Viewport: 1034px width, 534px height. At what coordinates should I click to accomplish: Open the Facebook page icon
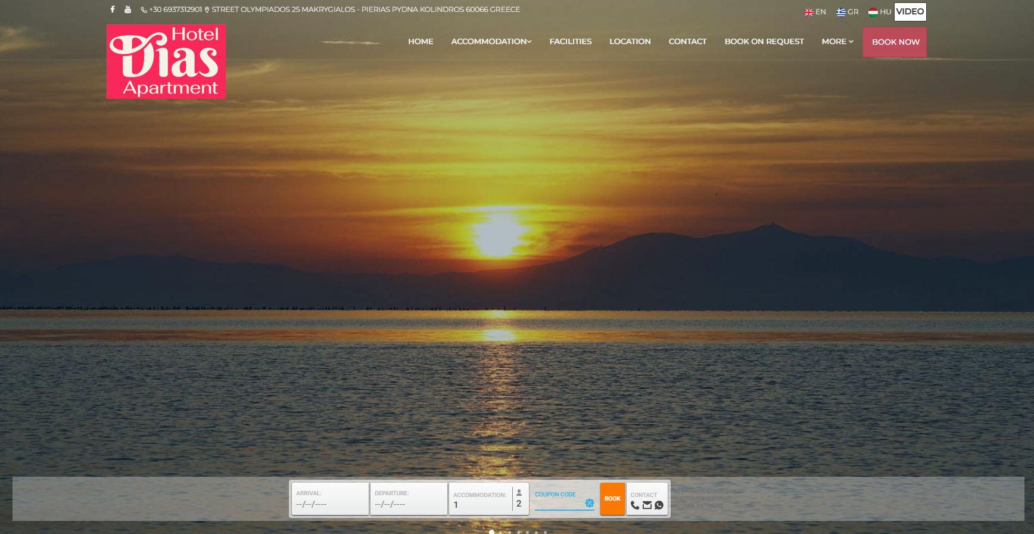(x=112, y=10)
